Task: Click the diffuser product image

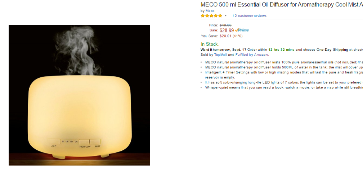Action: 79,95
